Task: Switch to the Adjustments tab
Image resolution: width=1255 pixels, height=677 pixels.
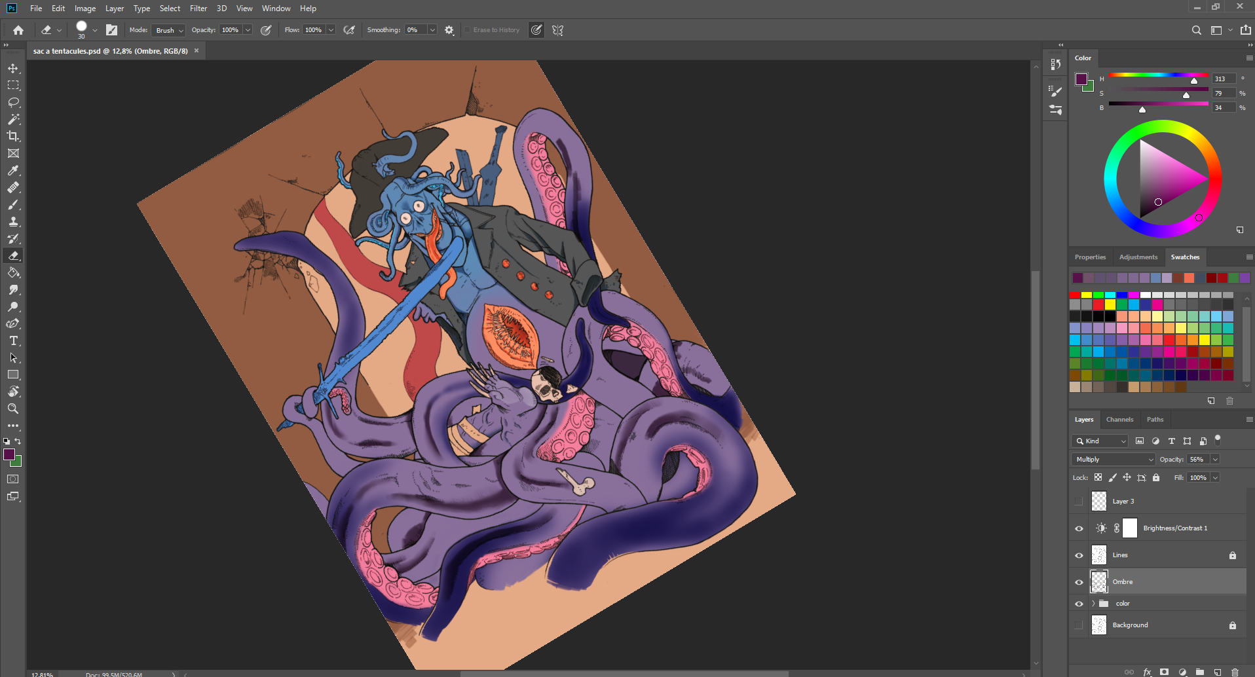Action: pos(1138,257)
